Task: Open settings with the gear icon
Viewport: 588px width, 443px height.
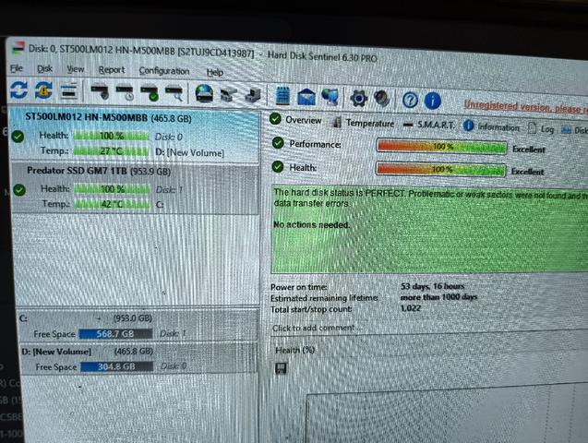Action: click(359, 98)
